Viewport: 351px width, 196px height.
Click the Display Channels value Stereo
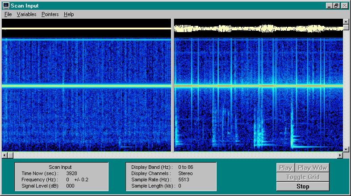(186, 173)
